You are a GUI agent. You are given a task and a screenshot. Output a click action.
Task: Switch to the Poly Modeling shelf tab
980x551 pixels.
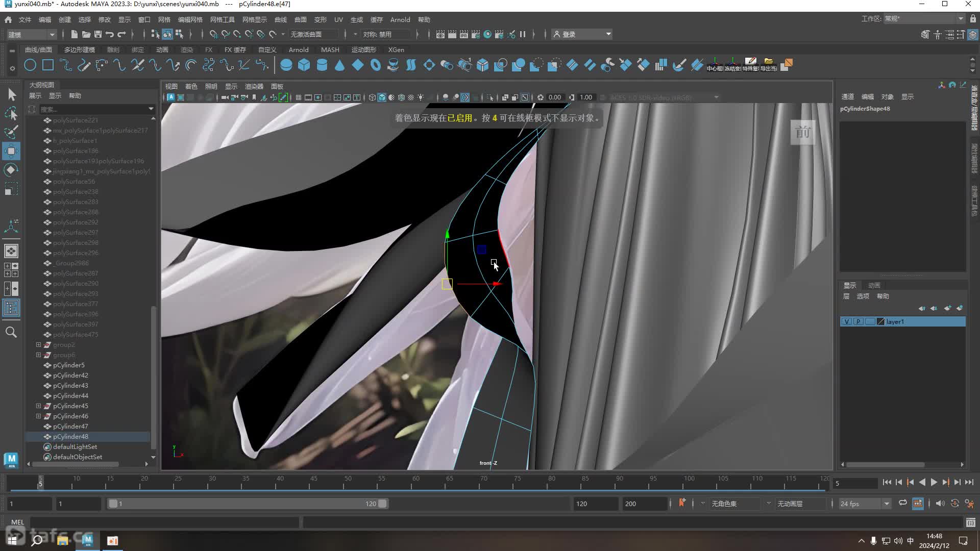[x=80, y=49]
